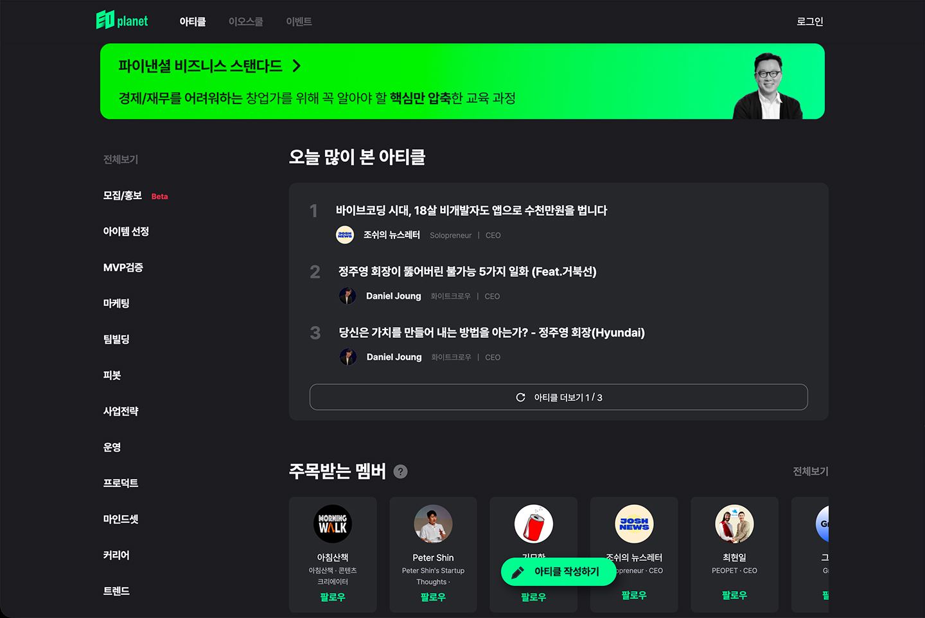
Task: Click the Morning Walk profile avatar
Action: click(x=333, y=524)
